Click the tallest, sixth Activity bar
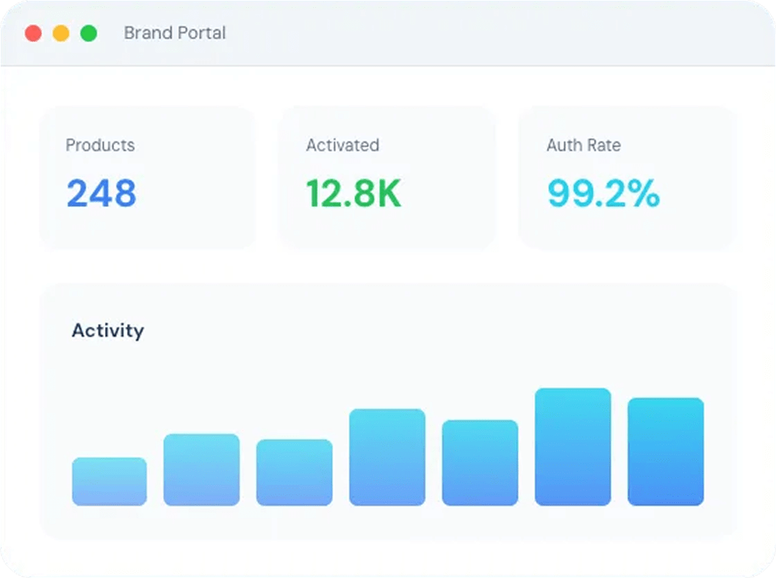 [x=573, y=447]
